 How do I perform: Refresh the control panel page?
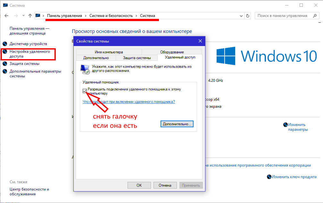(248, 16)
